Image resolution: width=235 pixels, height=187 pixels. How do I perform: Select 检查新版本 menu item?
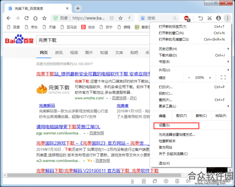(191, 141)
